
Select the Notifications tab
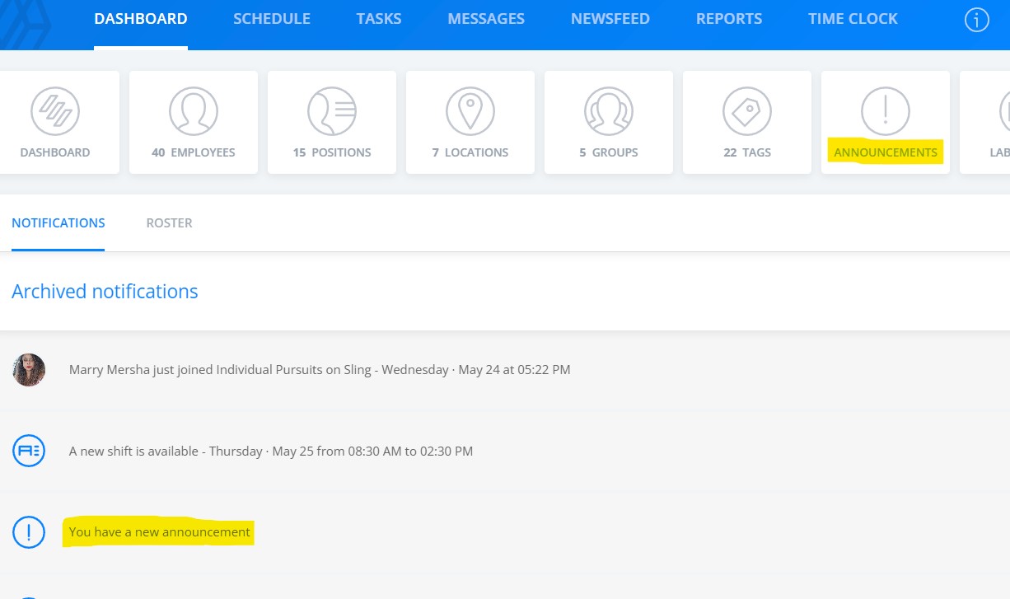58,223
